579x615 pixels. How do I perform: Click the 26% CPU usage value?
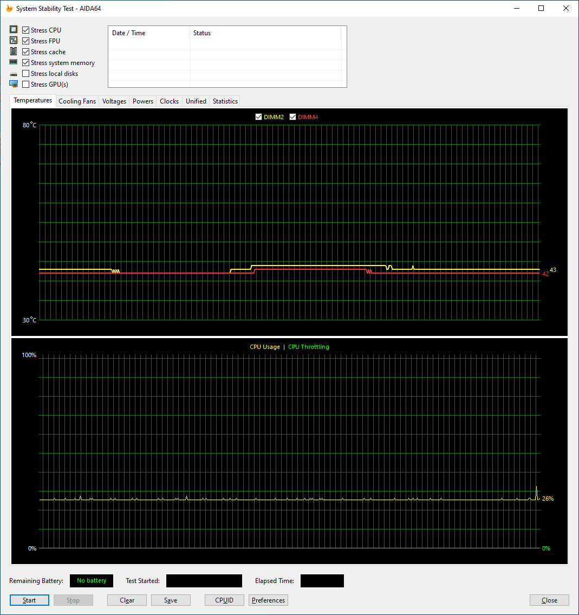click(x=548, y=499)
